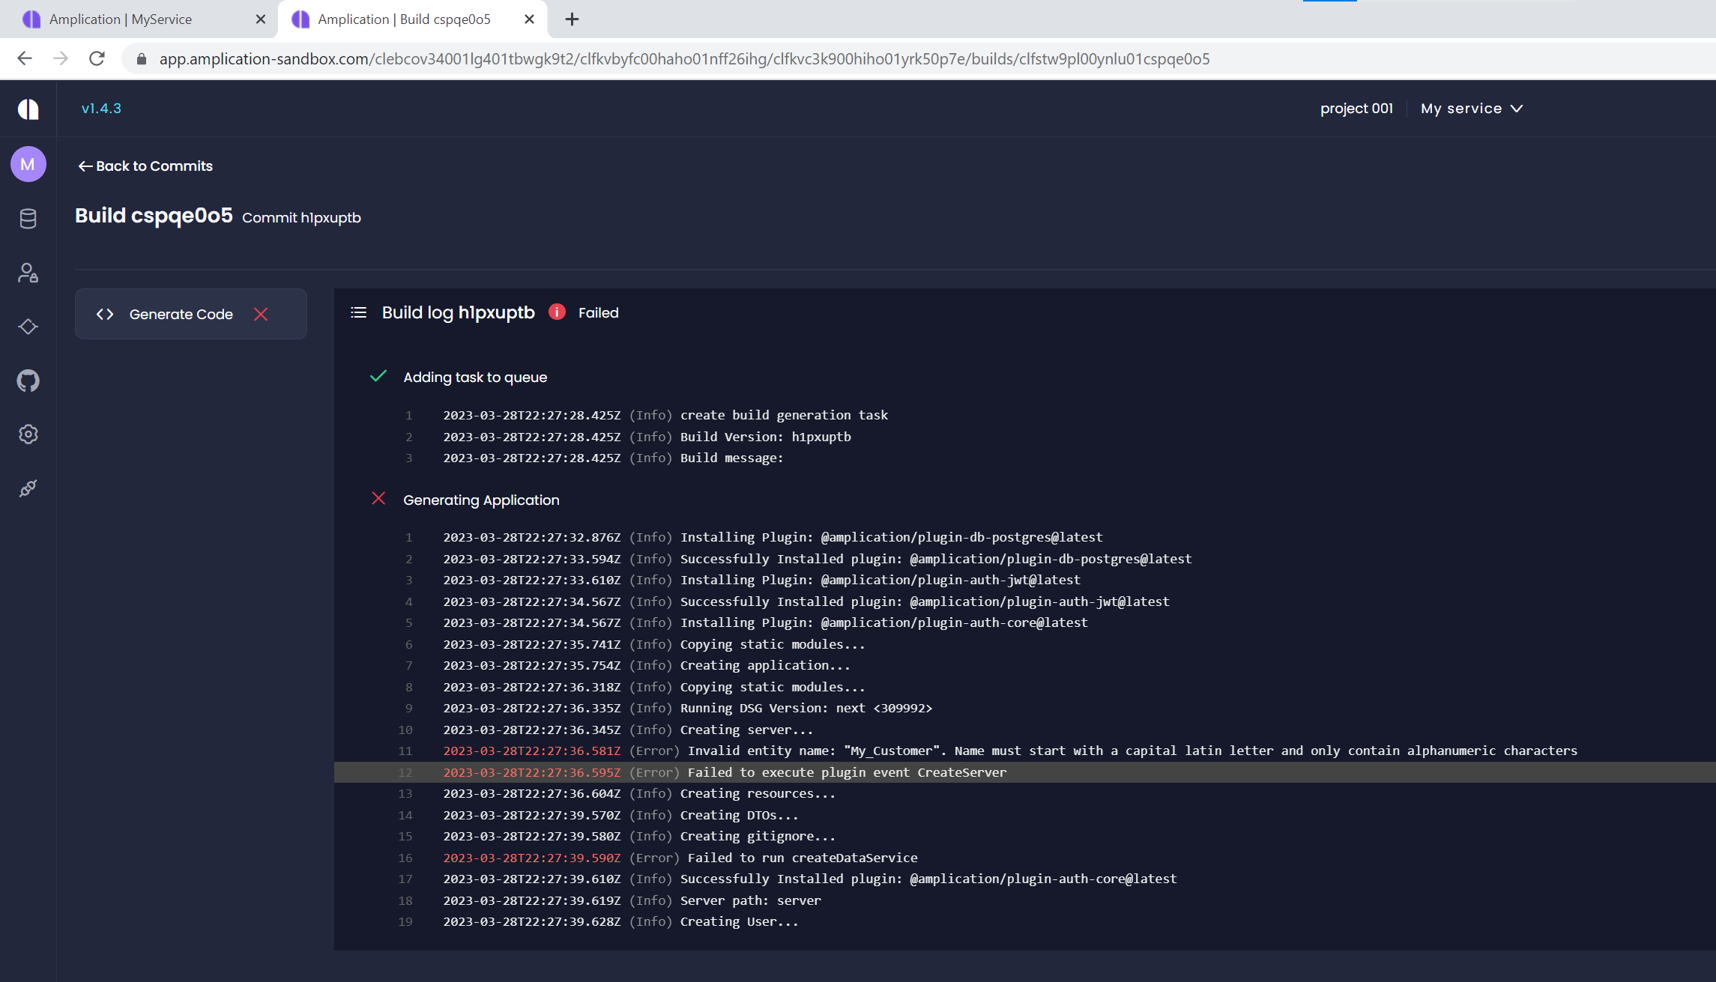
Task: Close the MyService browser tab
Action: point(261,19)
